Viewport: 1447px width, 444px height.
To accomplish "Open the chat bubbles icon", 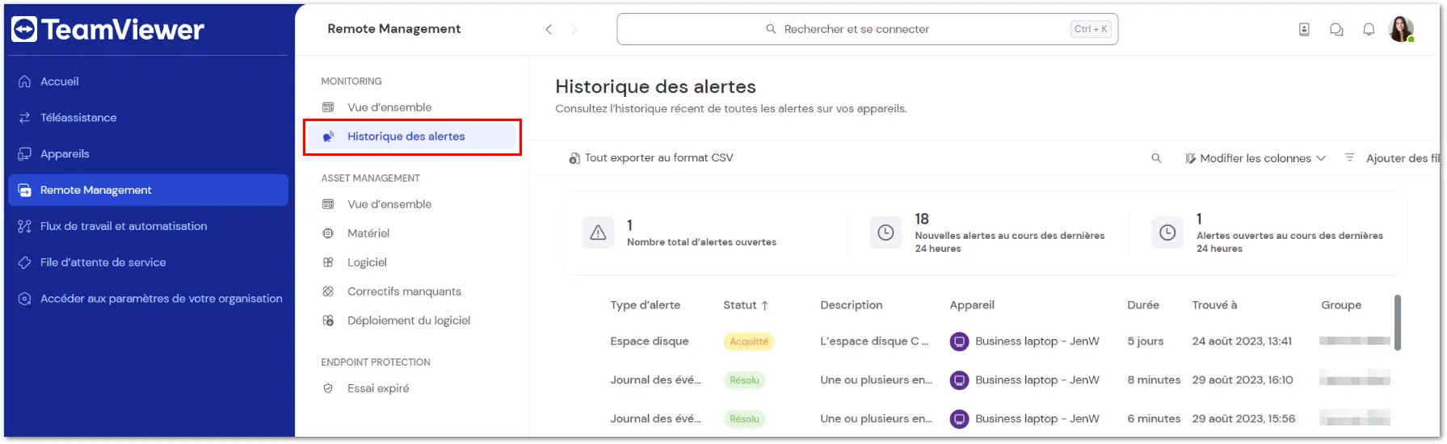I will [1336, 29].
